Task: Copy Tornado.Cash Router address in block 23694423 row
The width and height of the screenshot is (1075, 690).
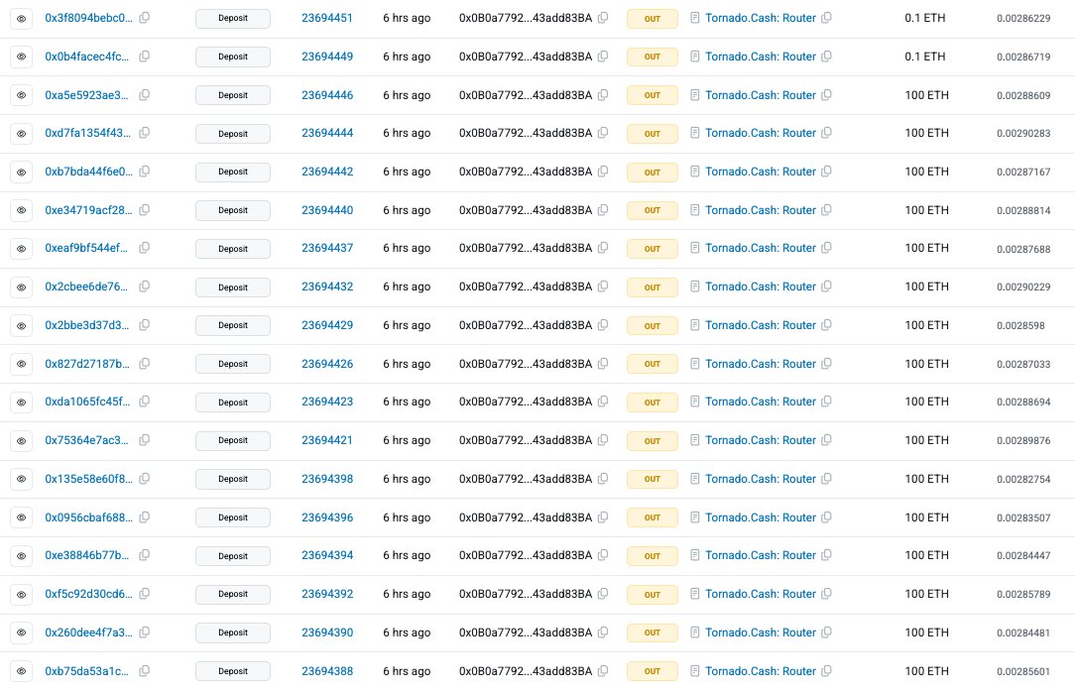Action: pyautogui.click(x=827, y=402)
